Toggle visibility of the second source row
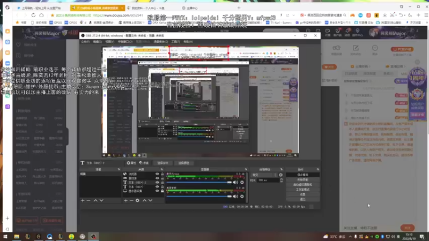Image resolution: width=429 pixels, height=241 pixels. 157,178
